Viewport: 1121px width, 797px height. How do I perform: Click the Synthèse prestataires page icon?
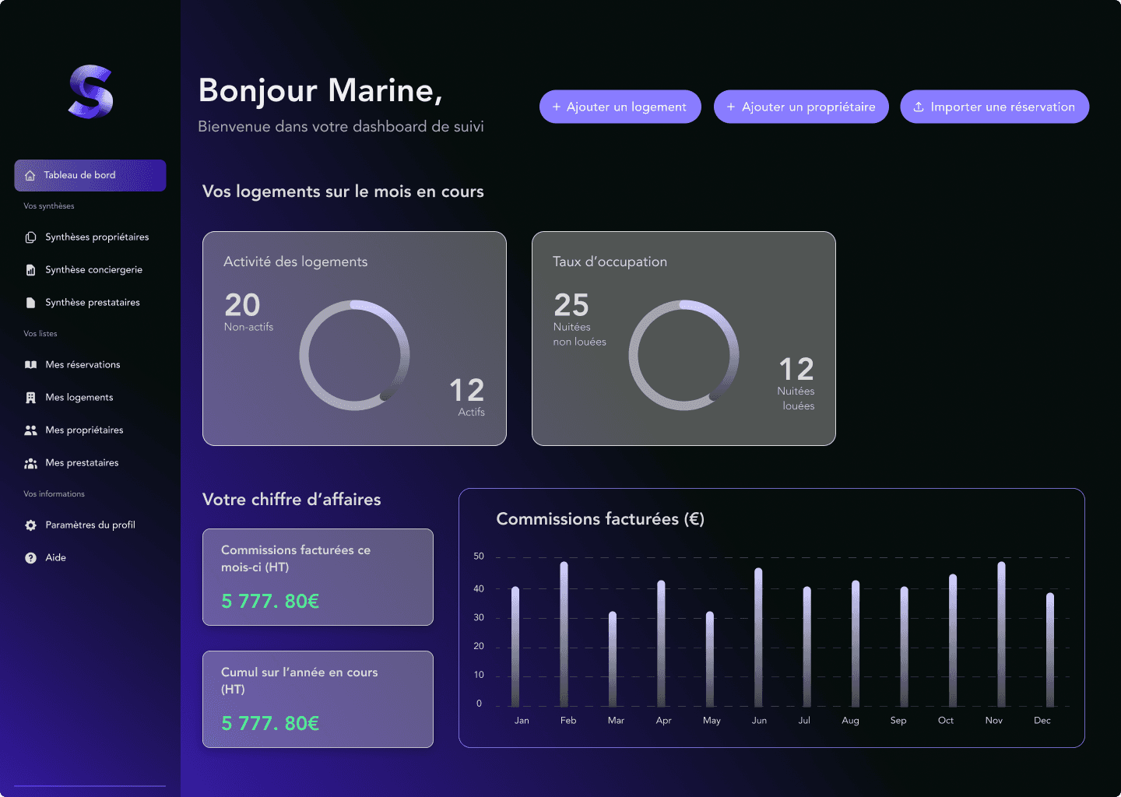[30, 303]
